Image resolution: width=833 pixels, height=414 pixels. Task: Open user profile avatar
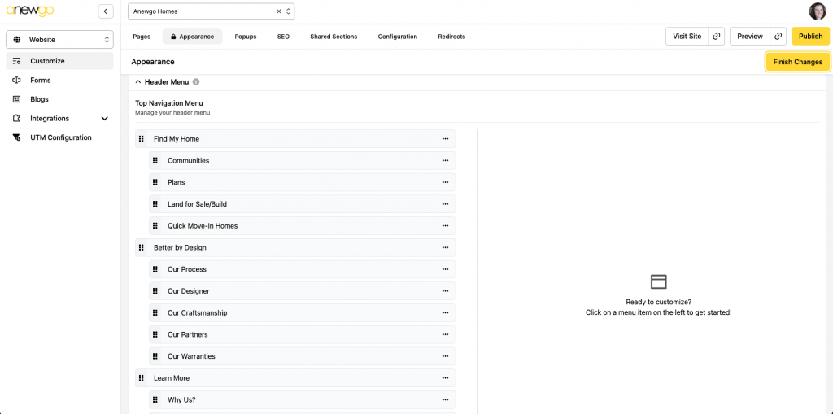(x=817, y=11)
